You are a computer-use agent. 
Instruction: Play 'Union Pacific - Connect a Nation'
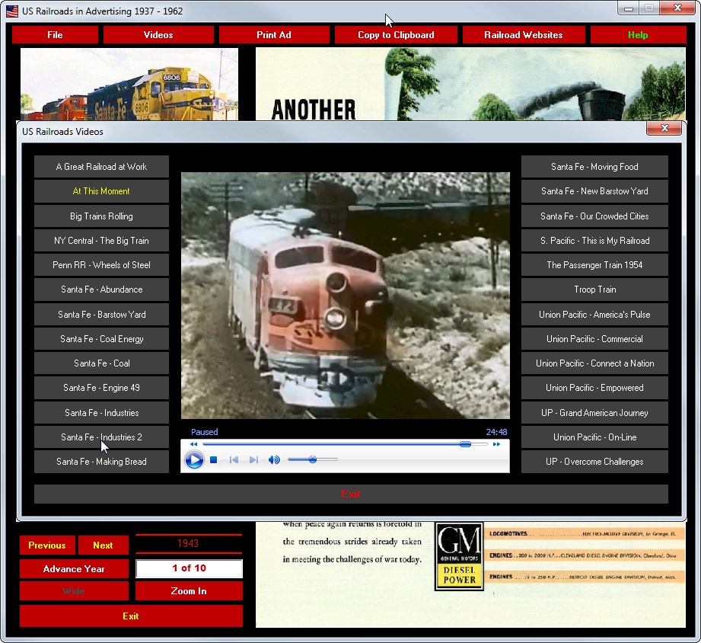tap(594, 363)
